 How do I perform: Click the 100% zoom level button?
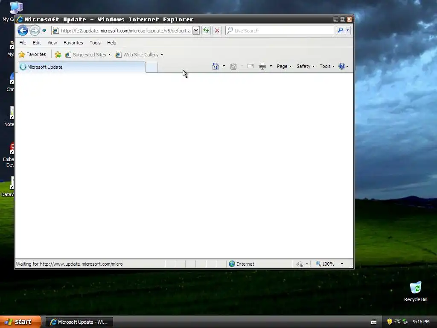325,264
